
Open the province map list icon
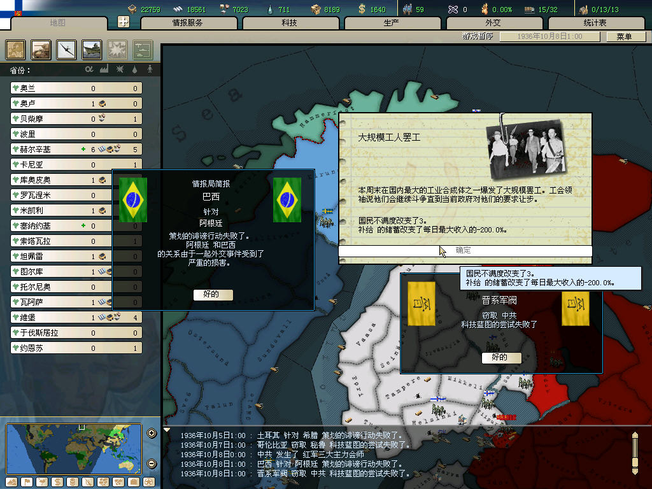pyautogui.click(x=15, y=50)
